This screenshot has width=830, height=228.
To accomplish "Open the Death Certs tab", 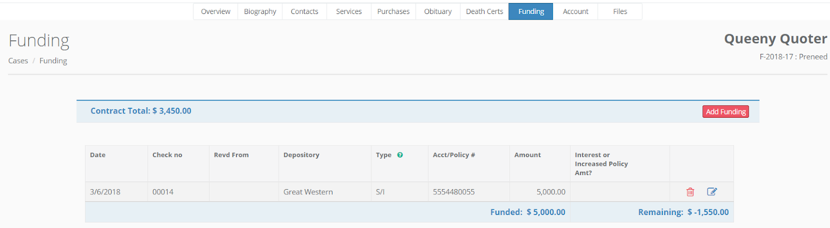I will click(485, 11).
